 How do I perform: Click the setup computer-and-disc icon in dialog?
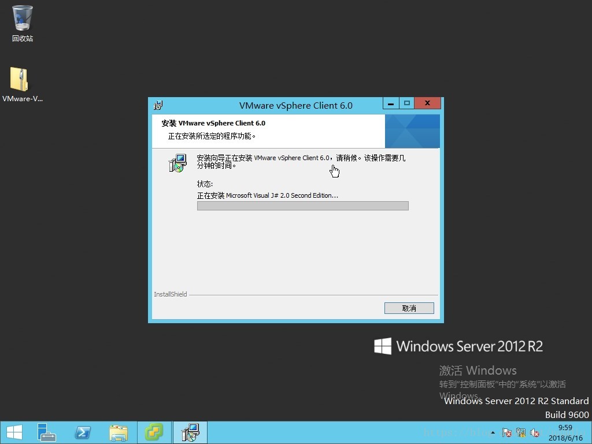(x=177, y=163)
